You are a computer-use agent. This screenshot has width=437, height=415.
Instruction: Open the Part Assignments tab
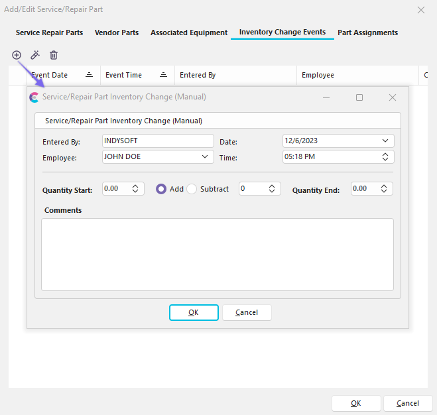[367, 32]
